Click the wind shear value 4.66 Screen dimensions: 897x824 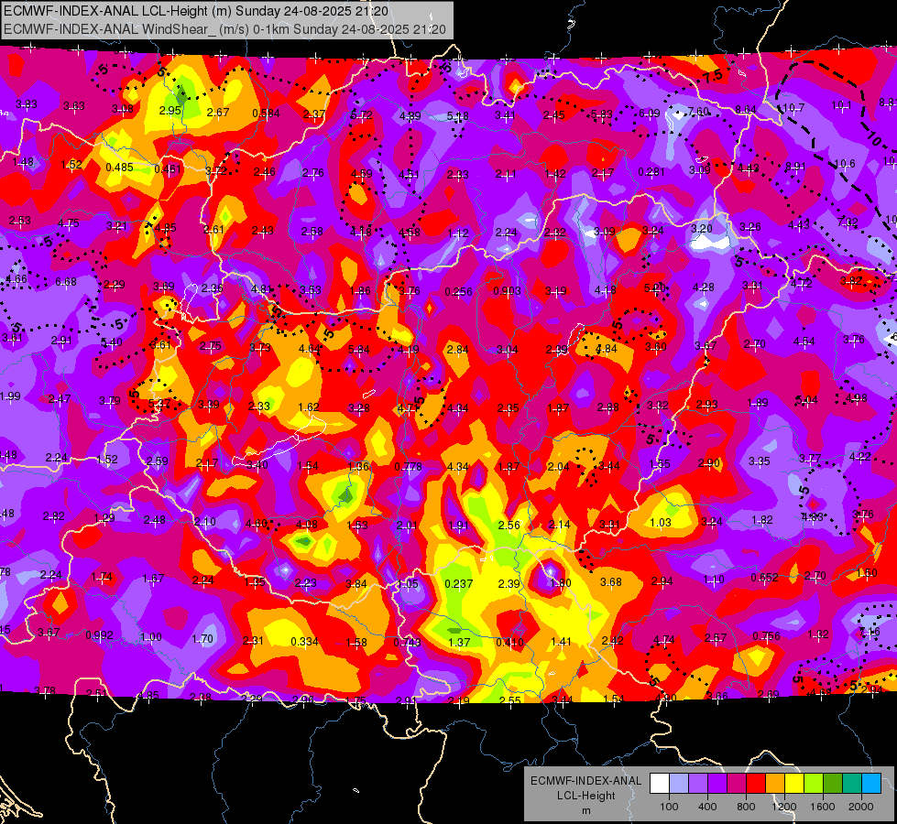pyautogui.click(x=16, y=279)
